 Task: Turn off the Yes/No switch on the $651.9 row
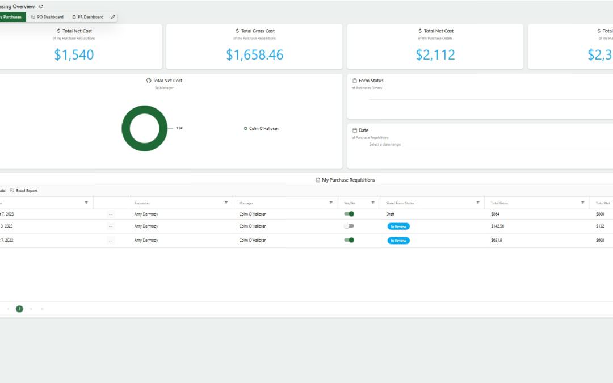click(x=349, y=240)
